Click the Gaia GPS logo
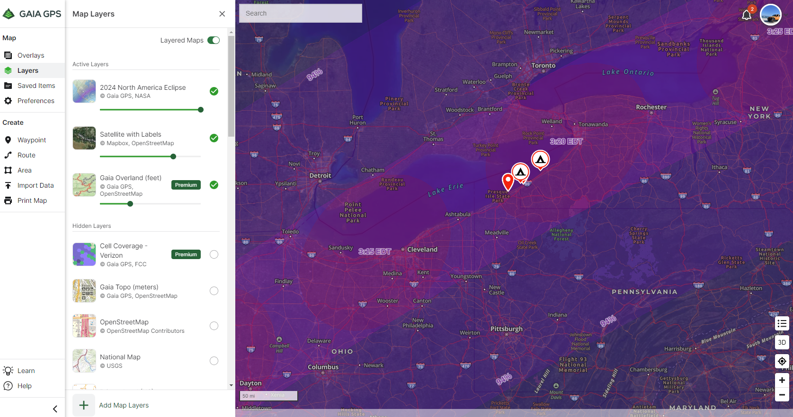 (x=32, y=14)
